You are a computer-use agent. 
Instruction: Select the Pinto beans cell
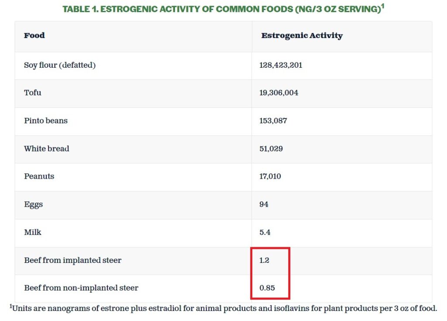[x=46, y=121]
